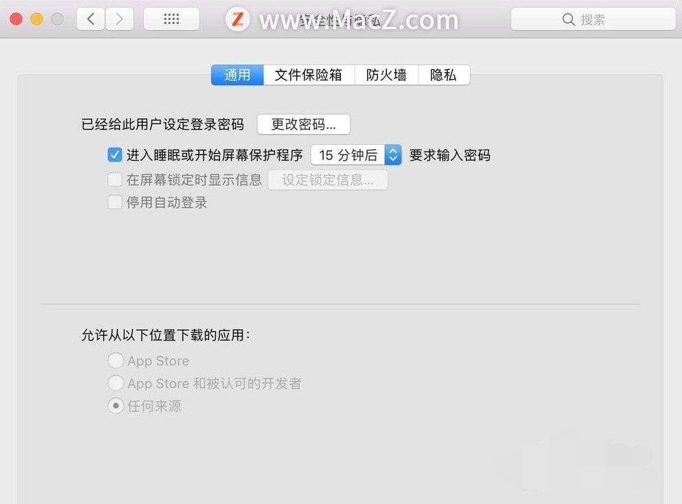Open the 15 分钟后 delay dropdown
The image size is (682, 504).
(x=356, y=155)
